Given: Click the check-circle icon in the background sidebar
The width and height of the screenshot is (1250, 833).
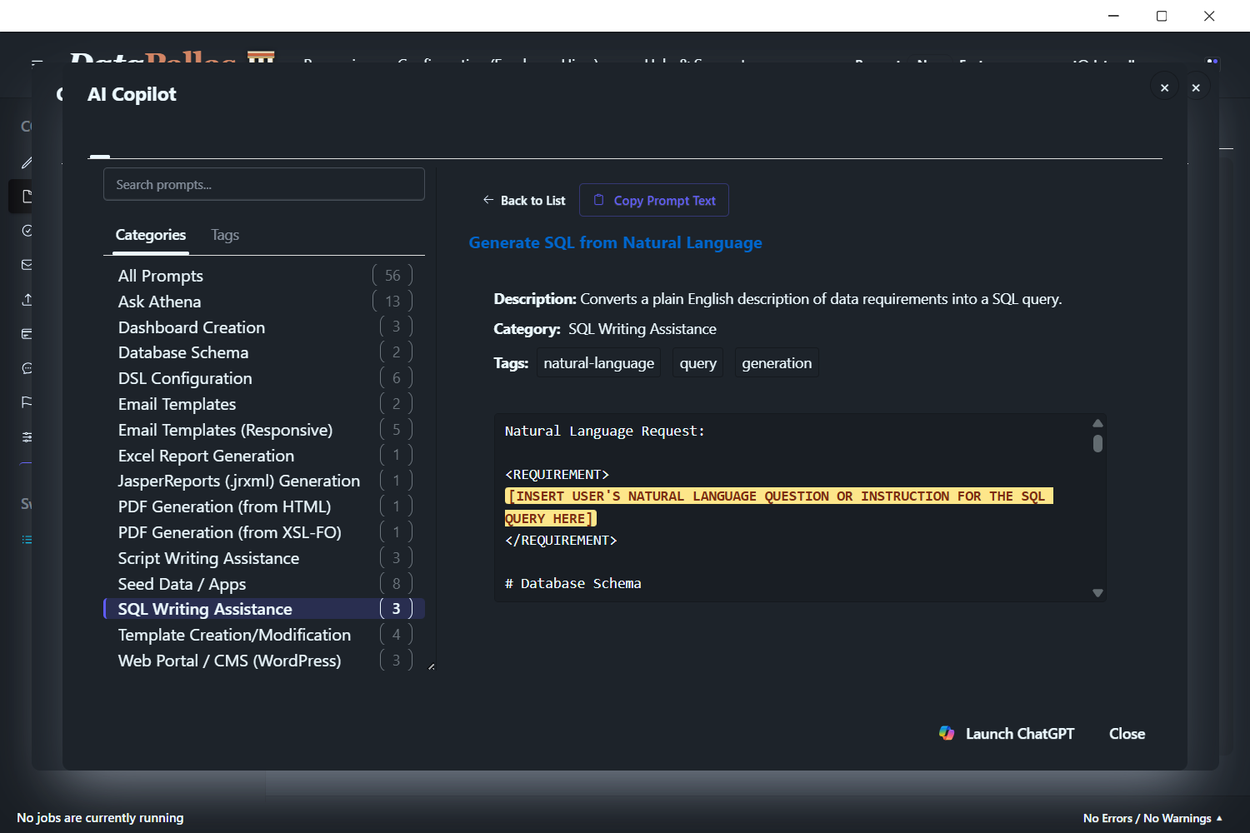Looking at the screenshot, I should click(x=27, y=231).
